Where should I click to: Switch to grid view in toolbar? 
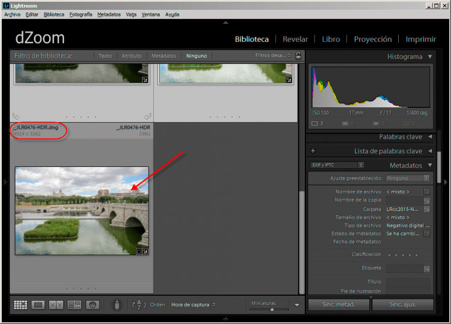click(20, 305)
